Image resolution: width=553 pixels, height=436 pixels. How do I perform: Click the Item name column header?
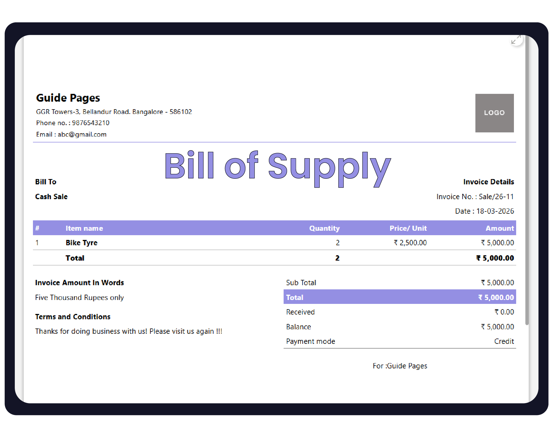coord(84,228)
